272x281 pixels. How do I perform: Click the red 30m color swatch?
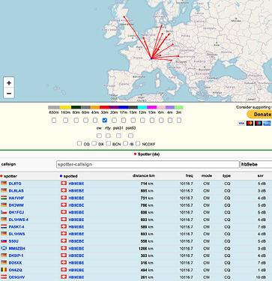(x=104, y=107)
